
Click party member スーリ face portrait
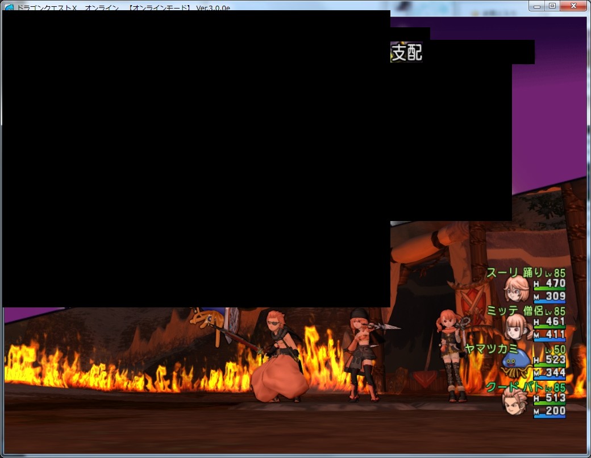pyautogui.click(x=517, y=289)
